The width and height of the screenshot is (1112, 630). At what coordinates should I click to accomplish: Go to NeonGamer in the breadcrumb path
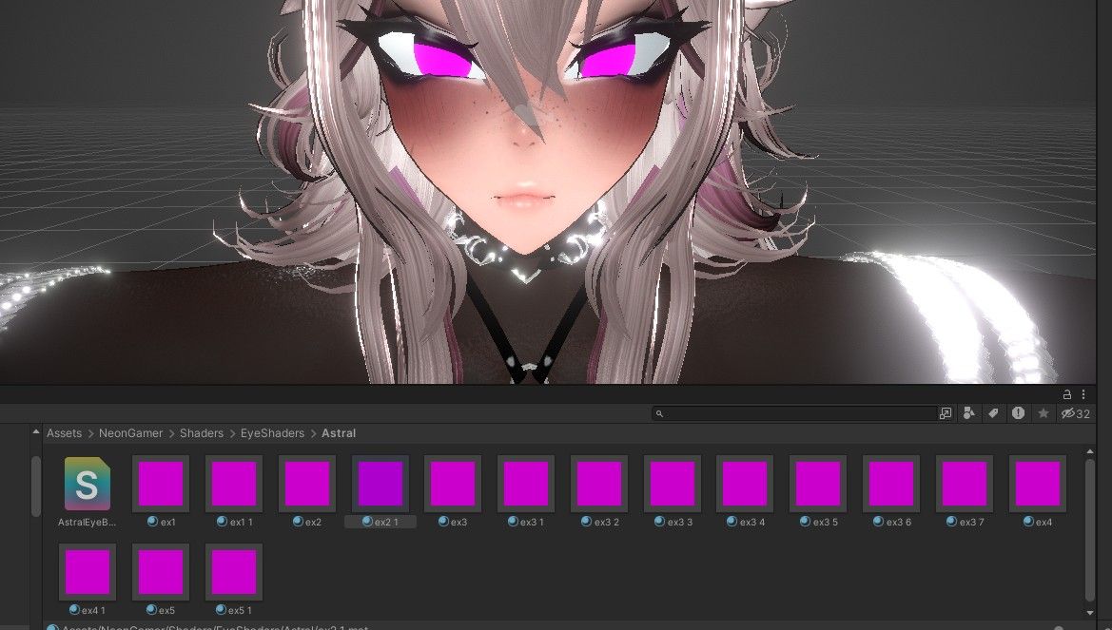pos(130,433)
